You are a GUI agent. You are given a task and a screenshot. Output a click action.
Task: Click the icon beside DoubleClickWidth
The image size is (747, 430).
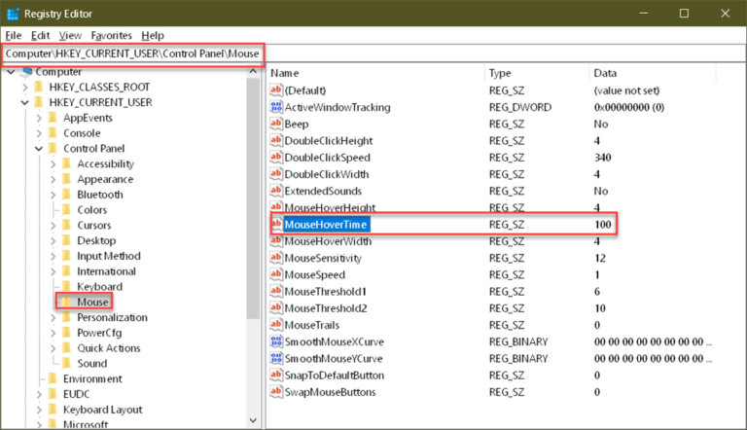coord(276,173)
